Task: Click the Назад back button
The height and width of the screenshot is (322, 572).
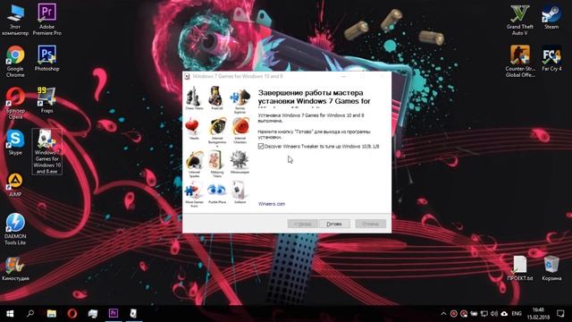Action: click(302, 224)
